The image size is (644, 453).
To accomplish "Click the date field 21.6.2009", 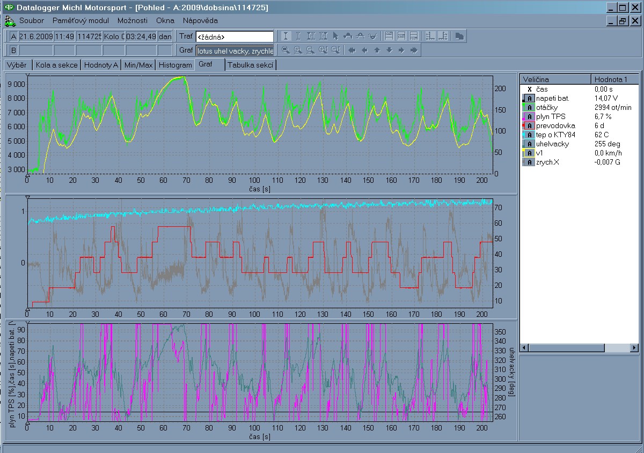I will pos(35,36).
